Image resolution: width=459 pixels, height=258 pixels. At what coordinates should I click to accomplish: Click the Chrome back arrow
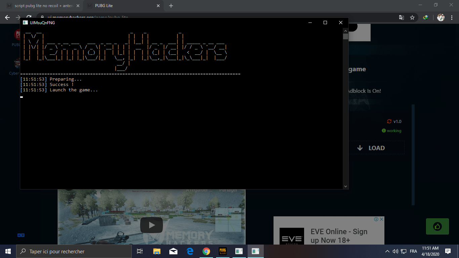pos(7,17)
